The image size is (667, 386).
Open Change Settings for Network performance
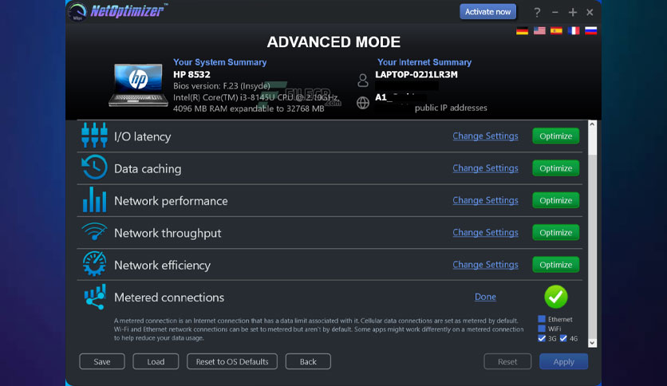pyautogui.click(x=485, y=200)
